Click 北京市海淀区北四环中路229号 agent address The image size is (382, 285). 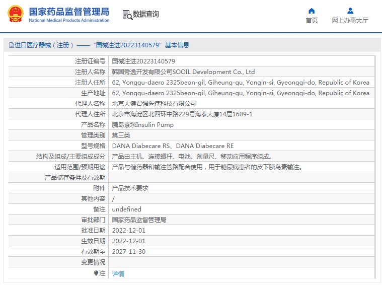[x=182, y=114]
